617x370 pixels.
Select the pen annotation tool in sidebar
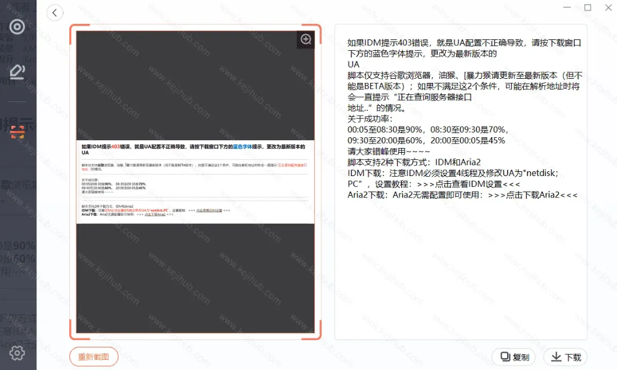(17, 72)
